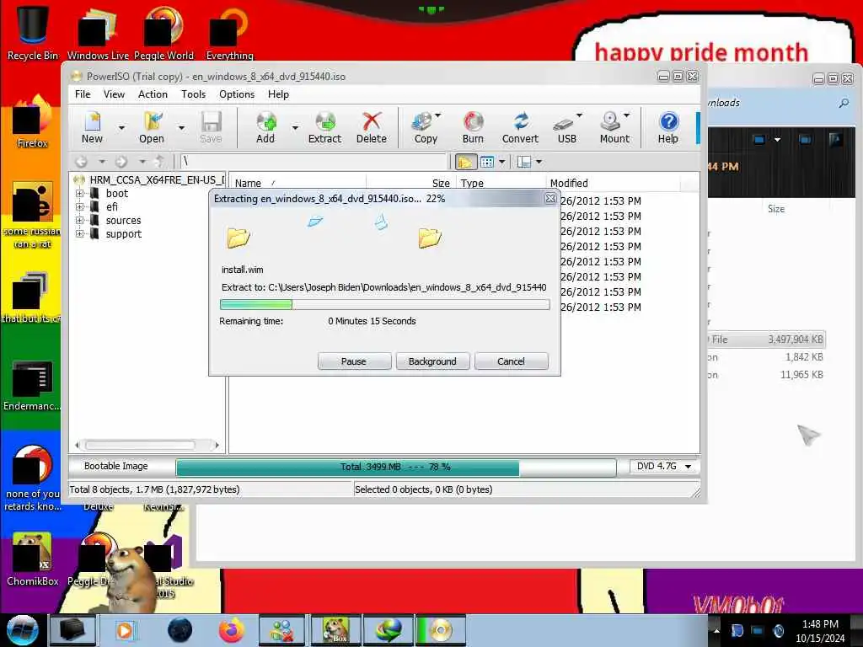863x647 pixels.
Task: Open Recycle Bin desktop icon
Action: (x=33, y=32)
